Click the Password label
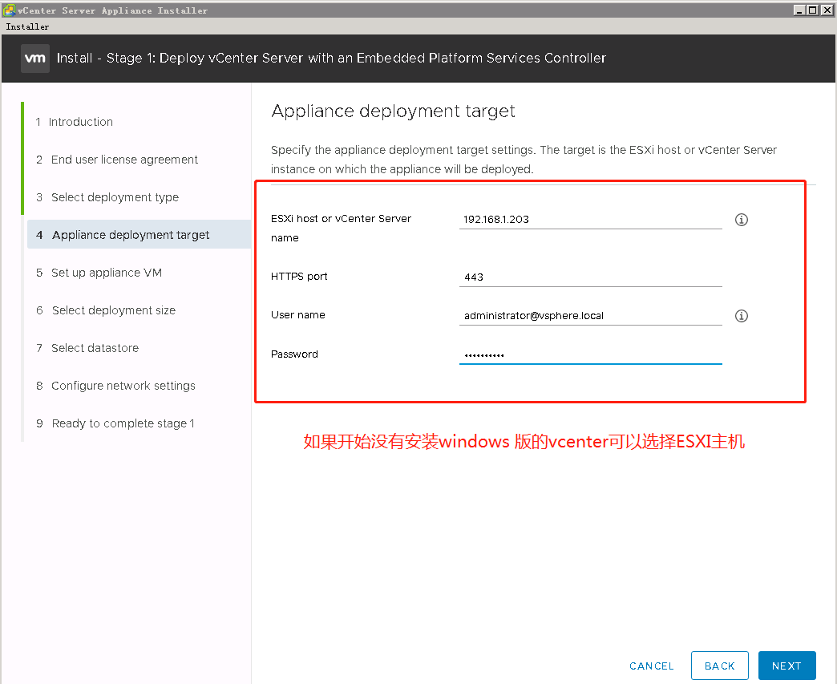 (294, 354)
